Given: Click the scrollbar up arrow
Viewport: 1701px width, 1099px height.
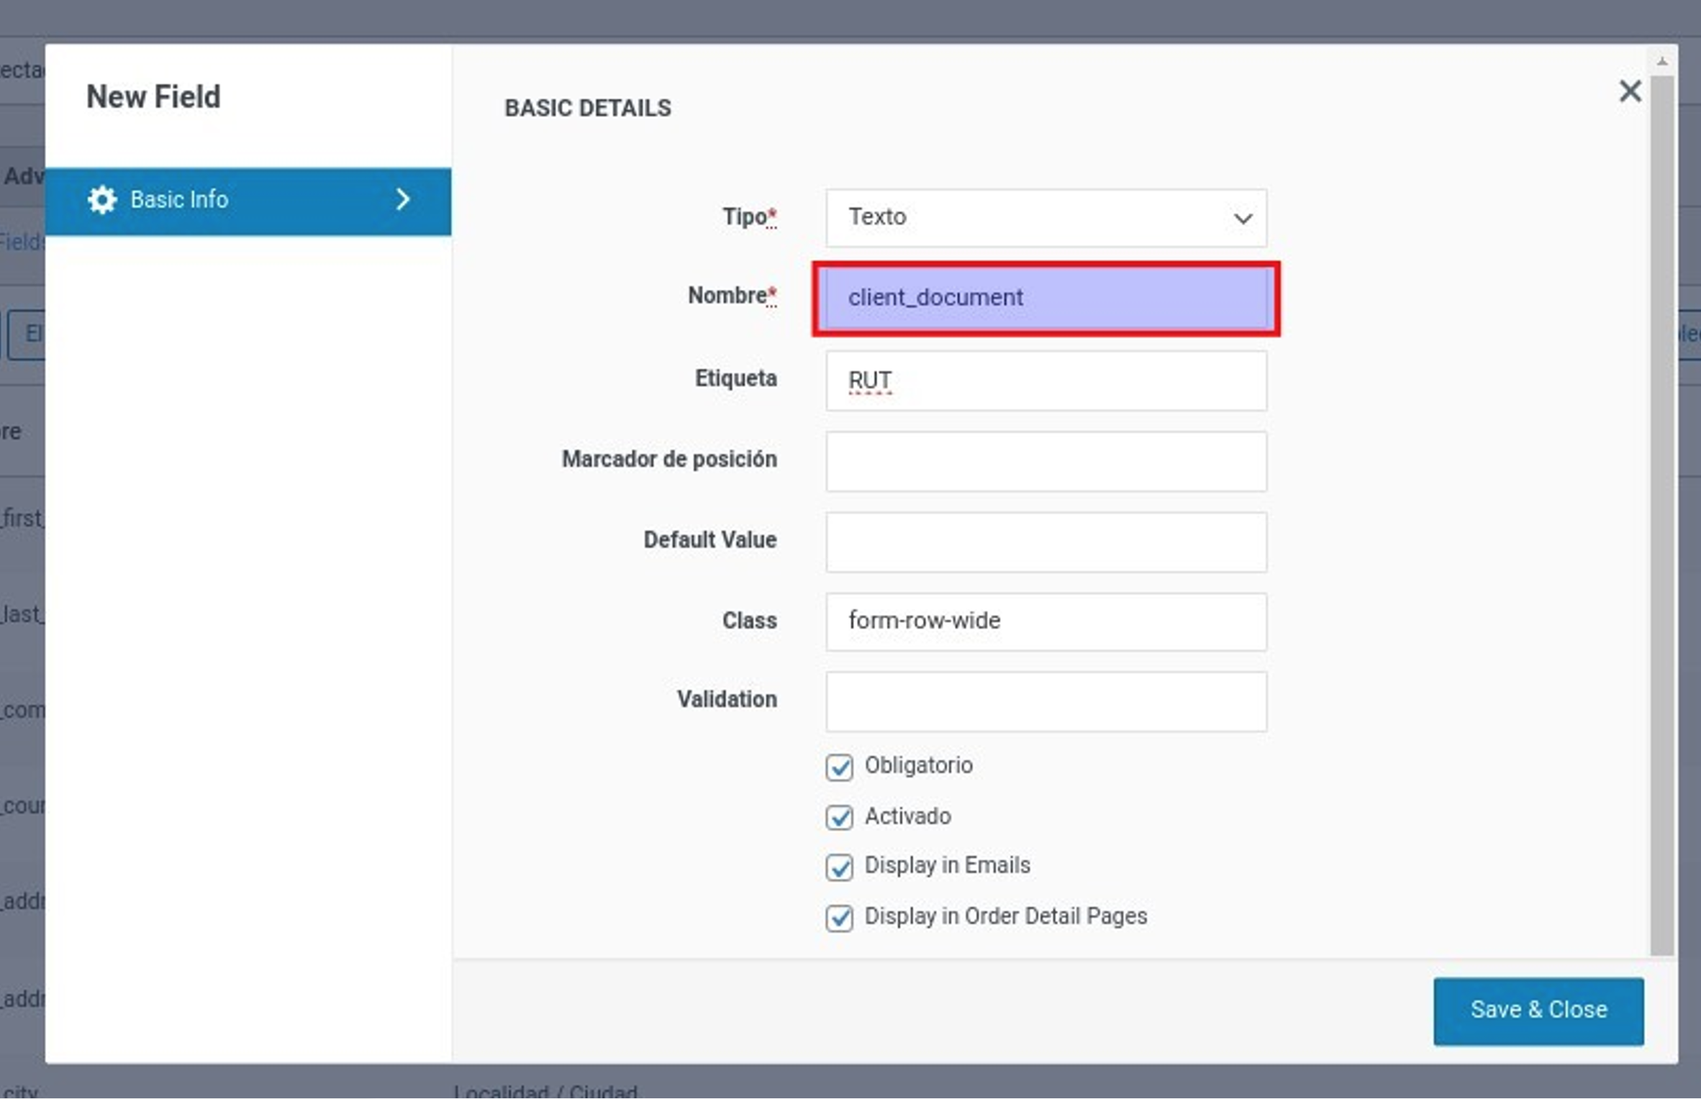Looking at the screenshot, I should pyautogui.click(x=1661, y=62).
